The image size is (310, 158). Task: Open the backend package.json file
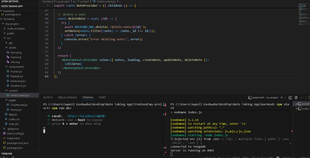19,15
